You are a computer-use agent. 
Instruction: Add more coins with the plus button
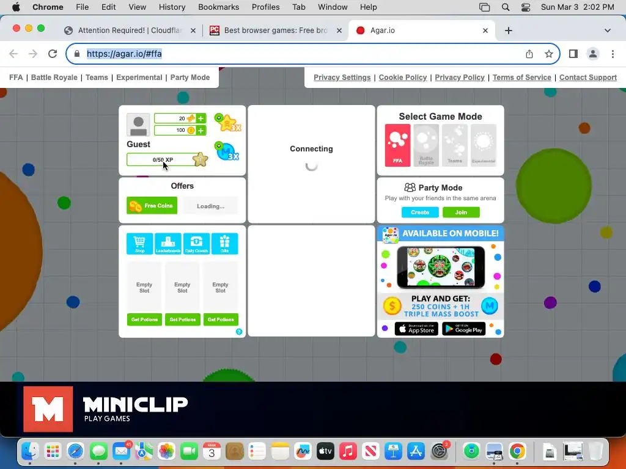point(201,131)
